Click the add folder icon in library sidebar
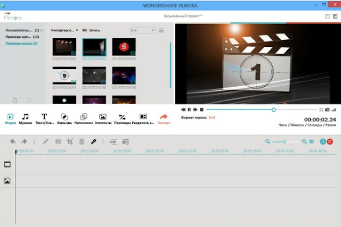This screenshot has width=341, height=227. (15, 100)
